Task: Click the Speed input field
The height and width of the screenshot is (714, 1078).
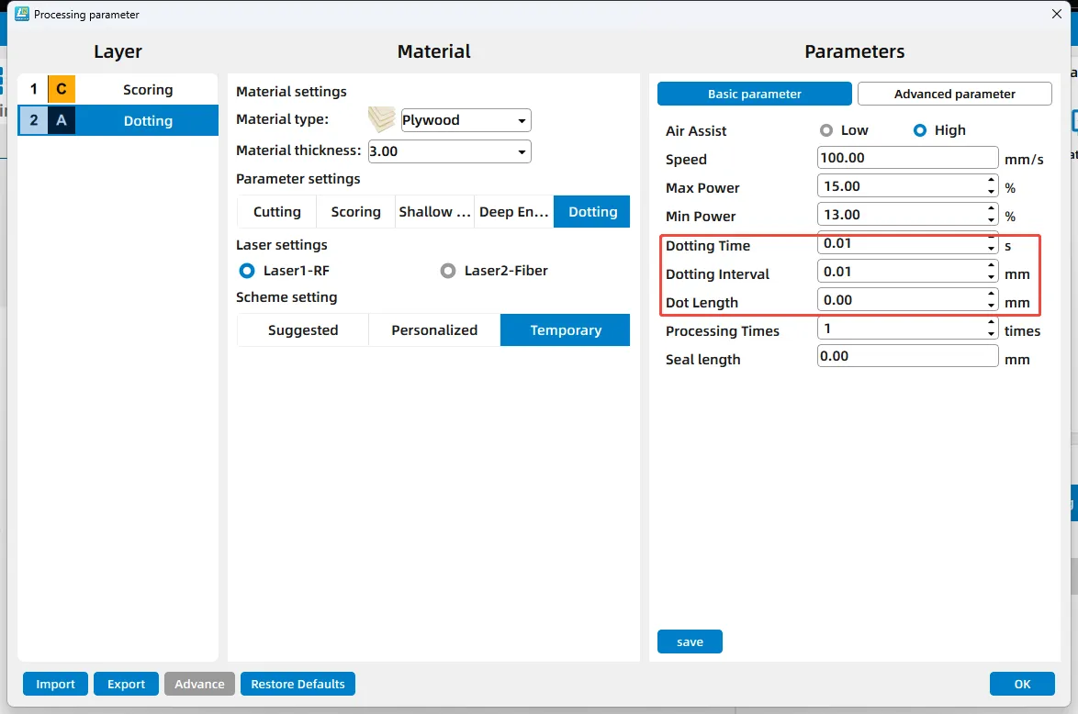Action: (906, 158)
